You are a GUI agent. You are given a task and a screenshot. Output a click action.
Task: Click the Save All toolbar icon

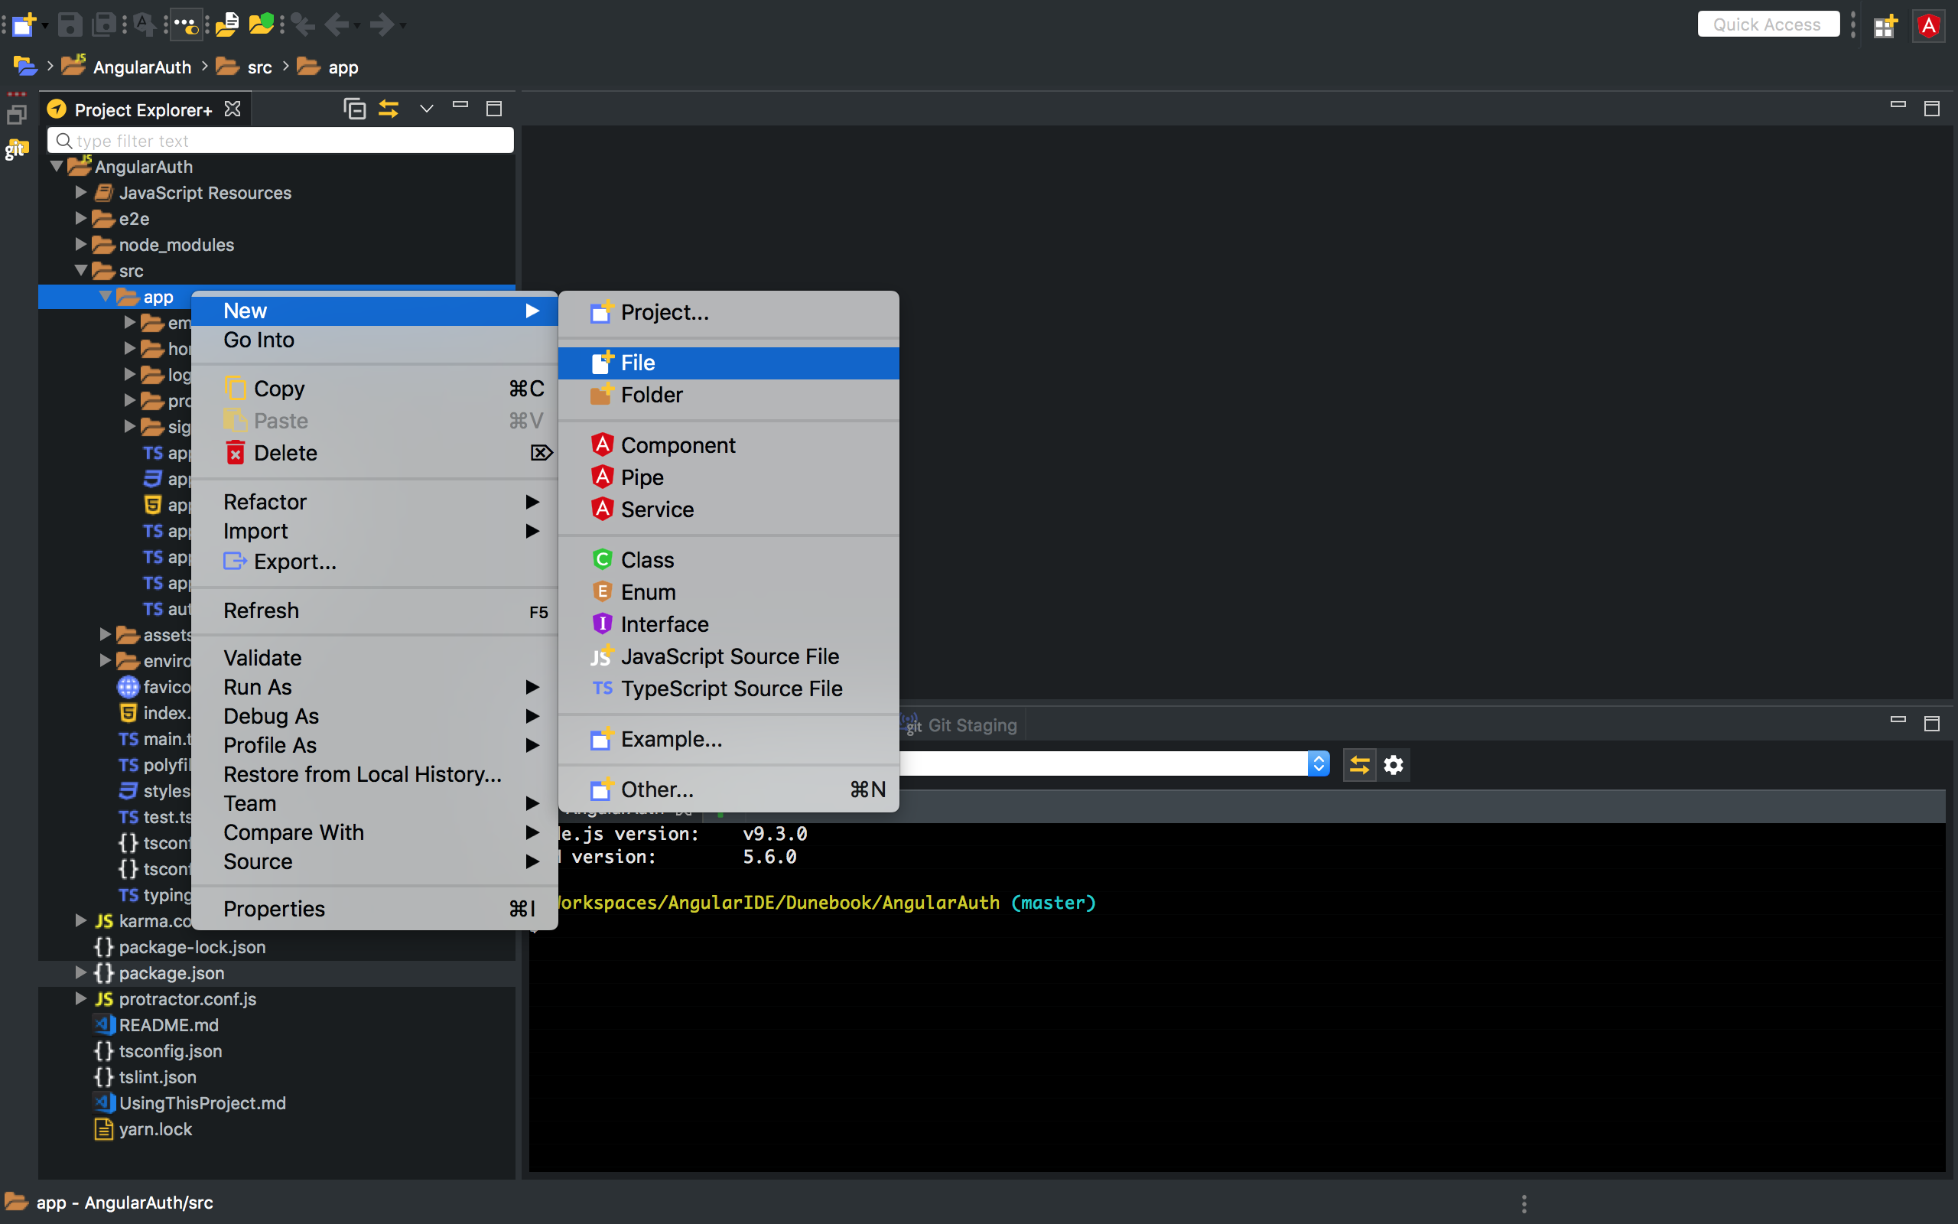point(104,24)
